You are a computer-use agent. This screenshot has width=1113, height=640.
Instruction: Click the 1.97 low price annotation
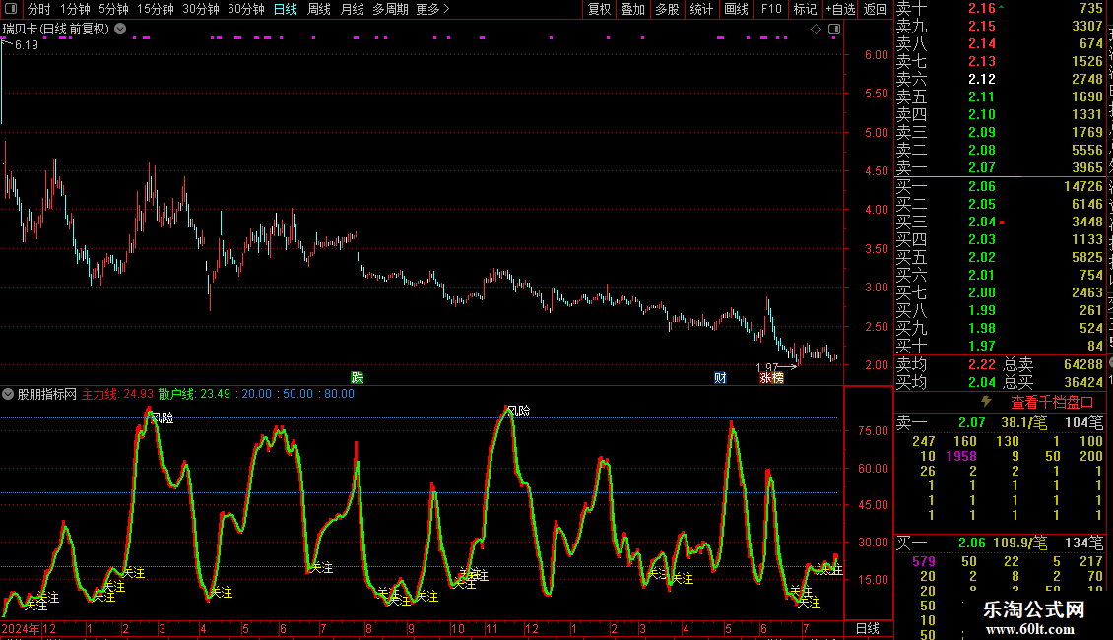click(x=766, y=367)
